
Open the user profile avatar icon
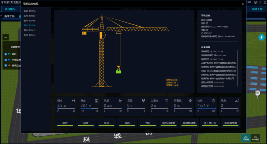click(265, 2)
